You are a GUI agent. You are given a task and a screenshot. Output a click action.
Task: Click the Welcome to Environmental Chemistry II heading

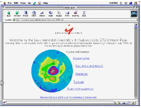(x=69, y=40)
